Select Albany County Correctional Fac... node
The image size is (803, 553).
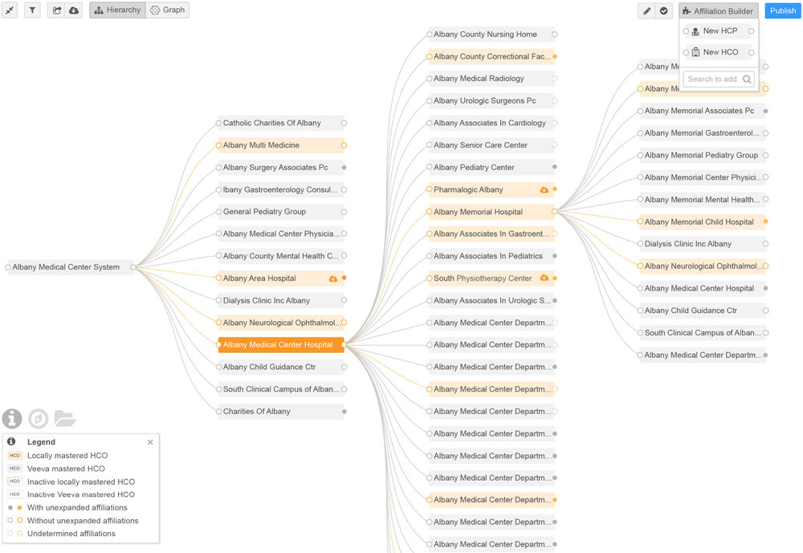click(492, 57)
